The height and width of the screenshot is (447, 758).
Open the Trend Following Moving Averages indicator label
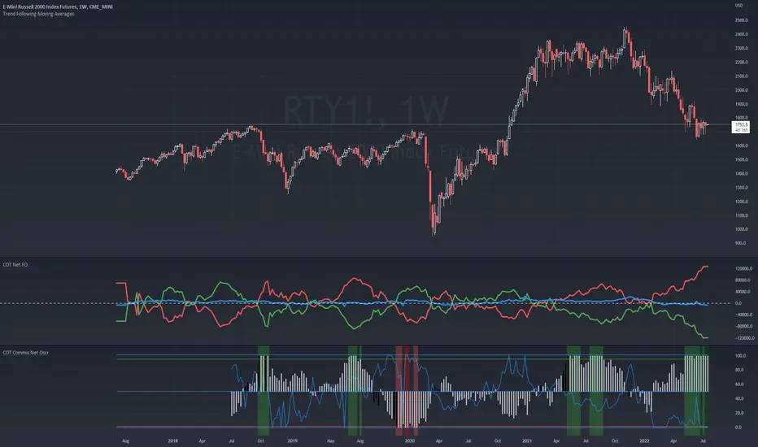coord(39,14)
